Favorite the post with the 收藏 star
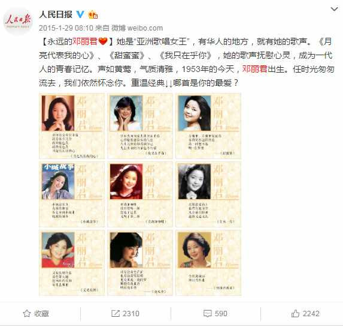Viewport: 343px width, 327px height. pyautogui.click(x=36, y=313)
